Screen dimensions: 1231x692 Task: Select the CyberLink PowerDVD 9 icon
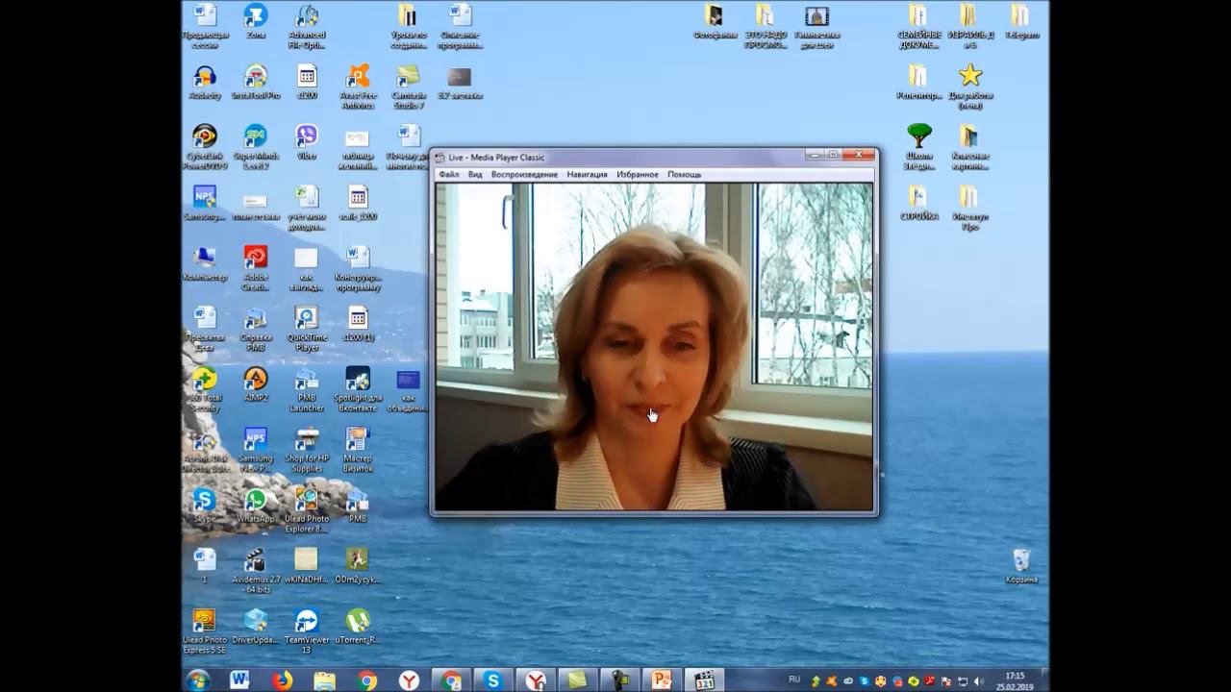205,147
